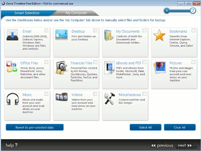This screenshot has width=201, height=151.
Task: Click the Miscellaneous category title
Action: 130,95
